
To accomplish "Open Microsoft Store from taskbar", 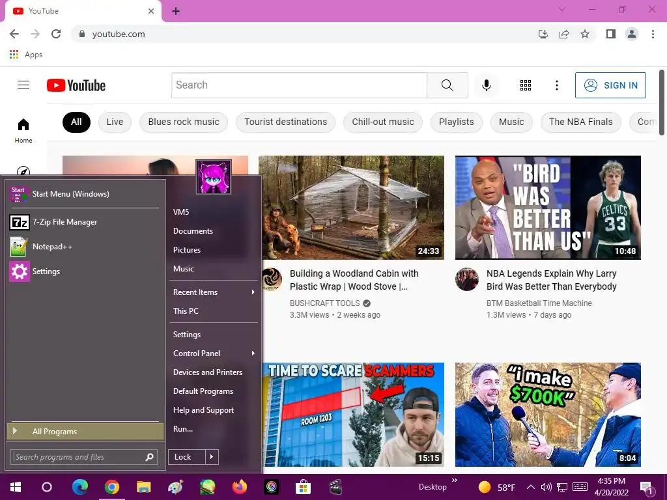I will (x=303, y=487).
